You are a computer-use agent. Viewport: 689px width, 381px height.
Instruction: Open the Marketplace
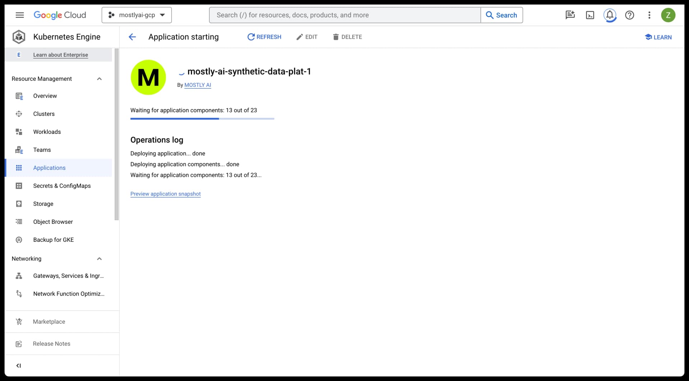point(49,321)
